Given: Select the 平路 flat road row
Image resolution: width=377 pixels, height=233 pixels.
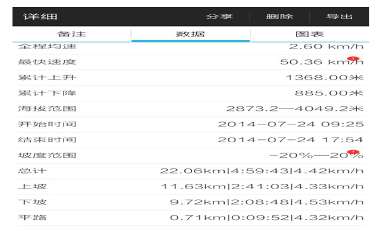Looking at the screenshot, I should point(191,218).
